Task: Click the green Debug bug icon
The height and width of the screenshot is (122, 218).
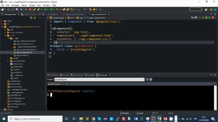Action: 45,9
